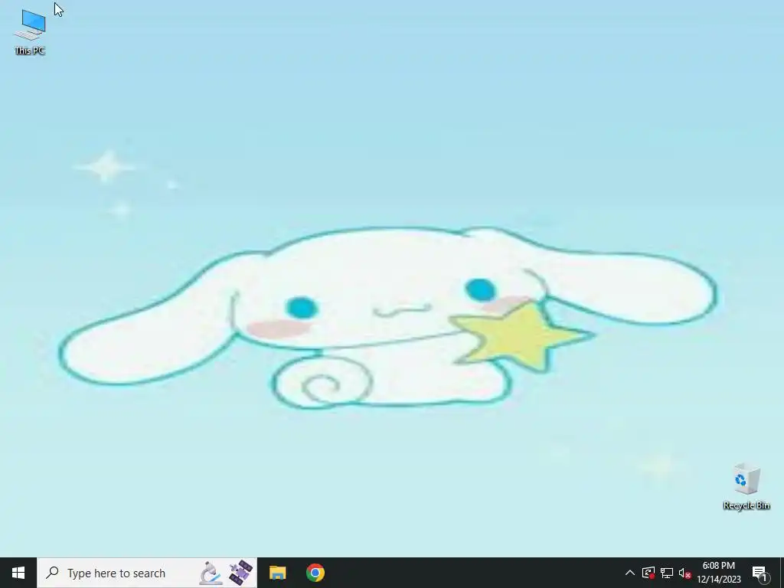The width and height of the screenshot is (784, 588).
Task: Open File Explorer from the taskbar
Action: point(277,573)
